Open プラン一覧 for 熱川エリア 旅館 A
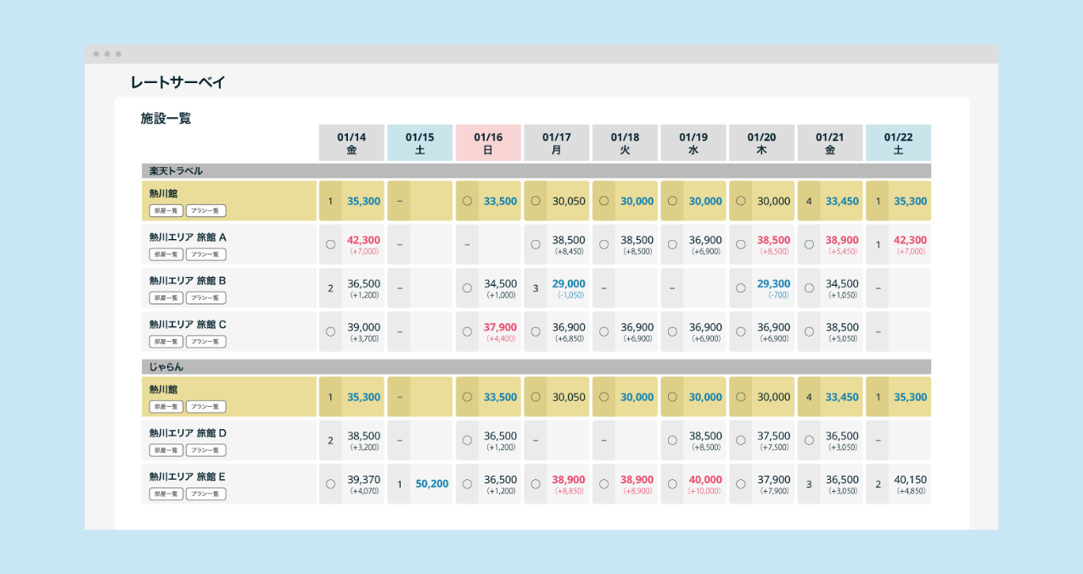Viewport: 1083px width, 574px height. (205, 254)
